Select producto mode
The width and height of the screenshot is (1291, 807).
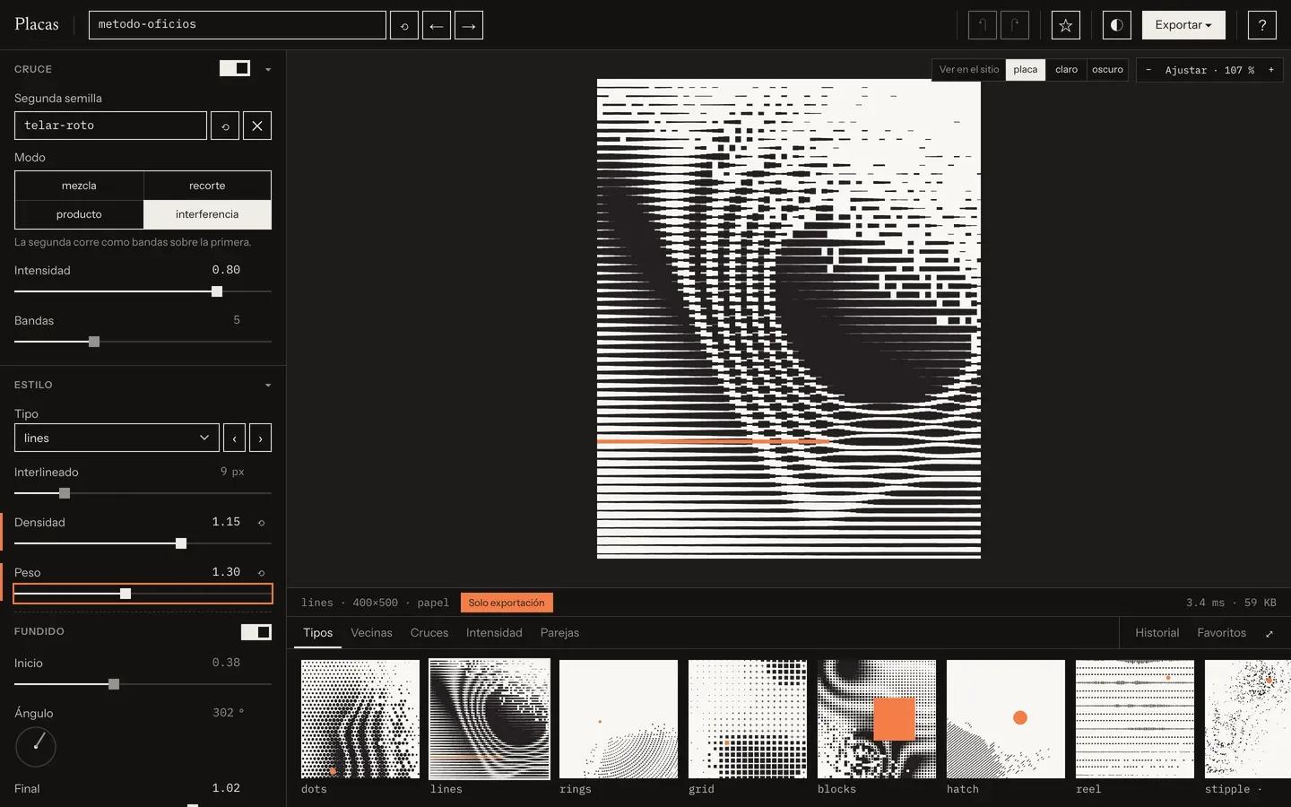[x=79, y=214]
